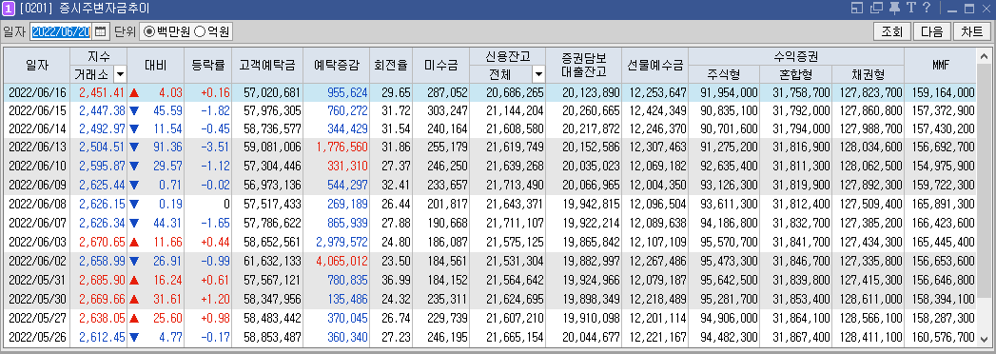
Task: Open the calendar picker next to date
Action: point(101,31)
